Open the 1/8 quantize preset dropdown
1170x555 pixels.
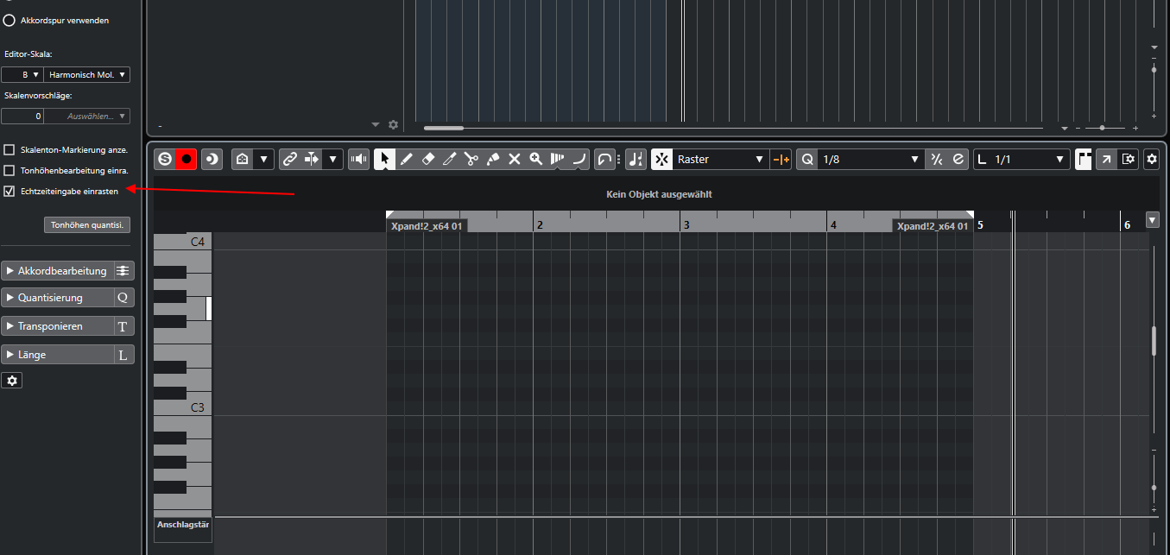click(870, 159)
